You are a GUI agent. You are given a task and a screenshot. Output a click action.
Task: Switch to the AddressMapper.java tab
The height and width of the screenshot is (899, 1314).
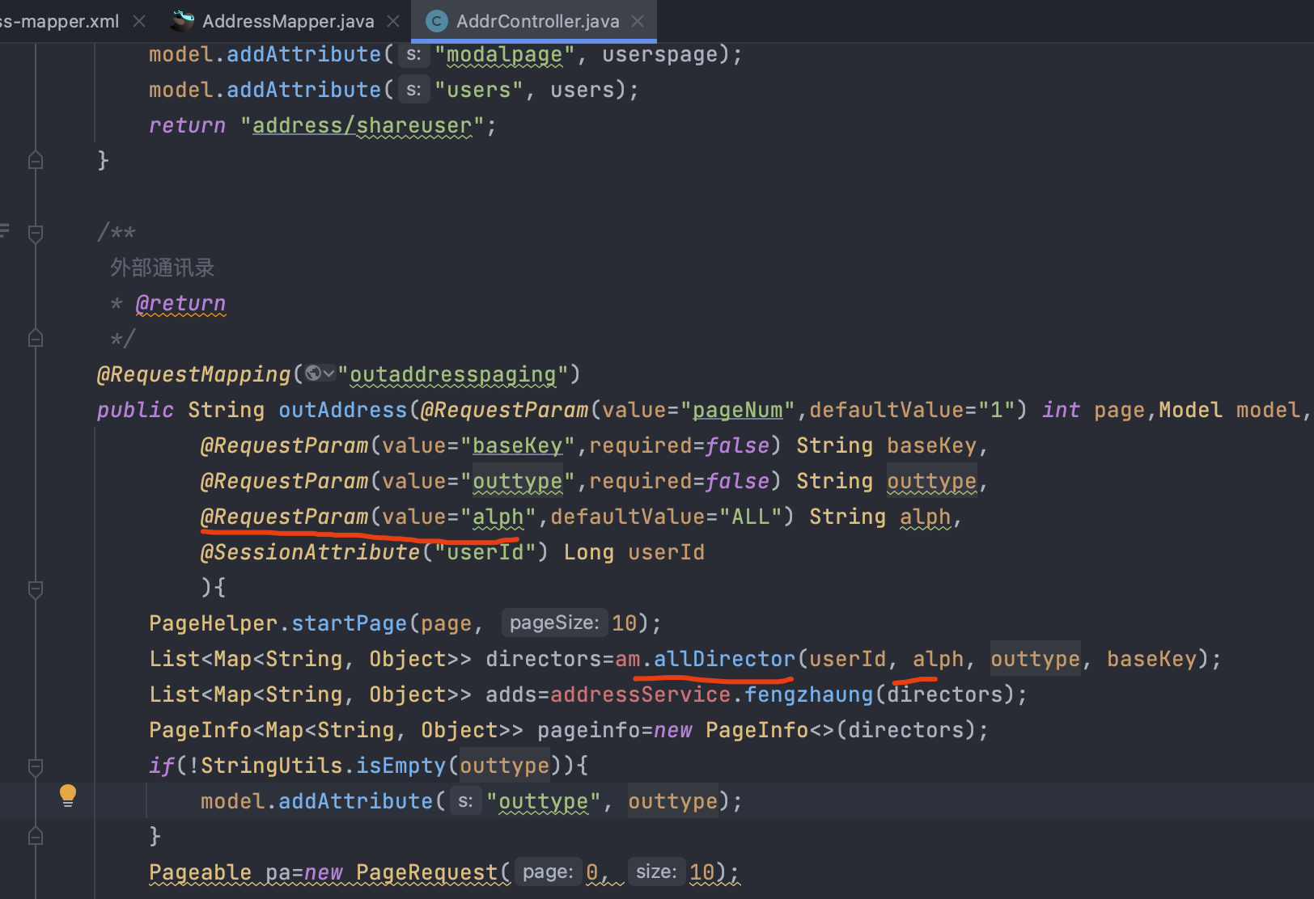287,21
